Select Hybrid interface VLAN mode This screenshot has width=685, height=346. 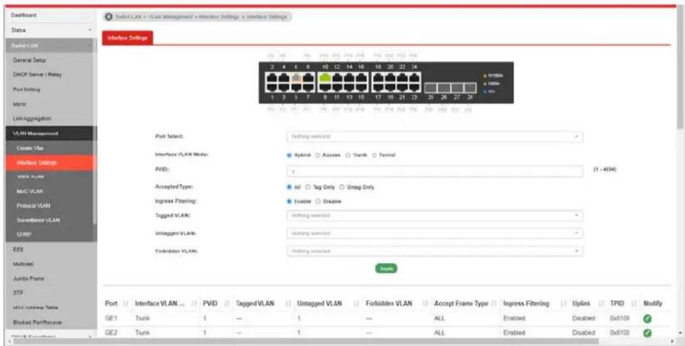tap(289, 155)
